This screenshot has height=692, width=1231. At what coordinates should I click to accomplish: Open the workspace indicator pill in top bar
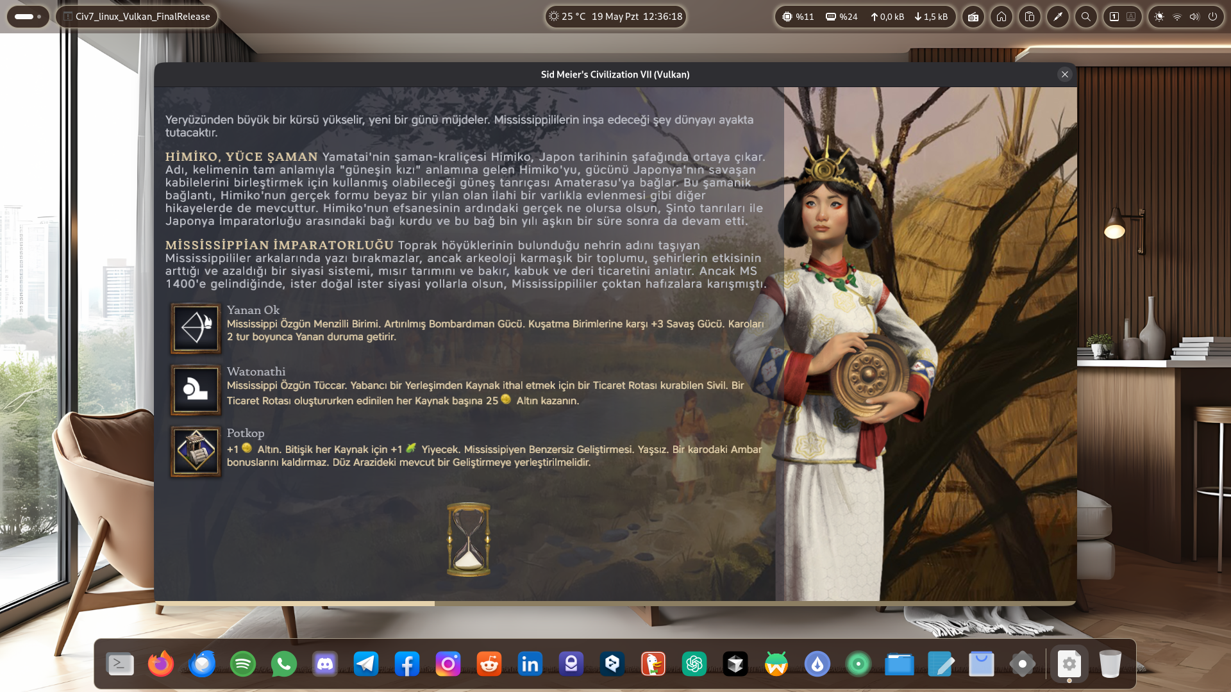click(x=28, y=17)
